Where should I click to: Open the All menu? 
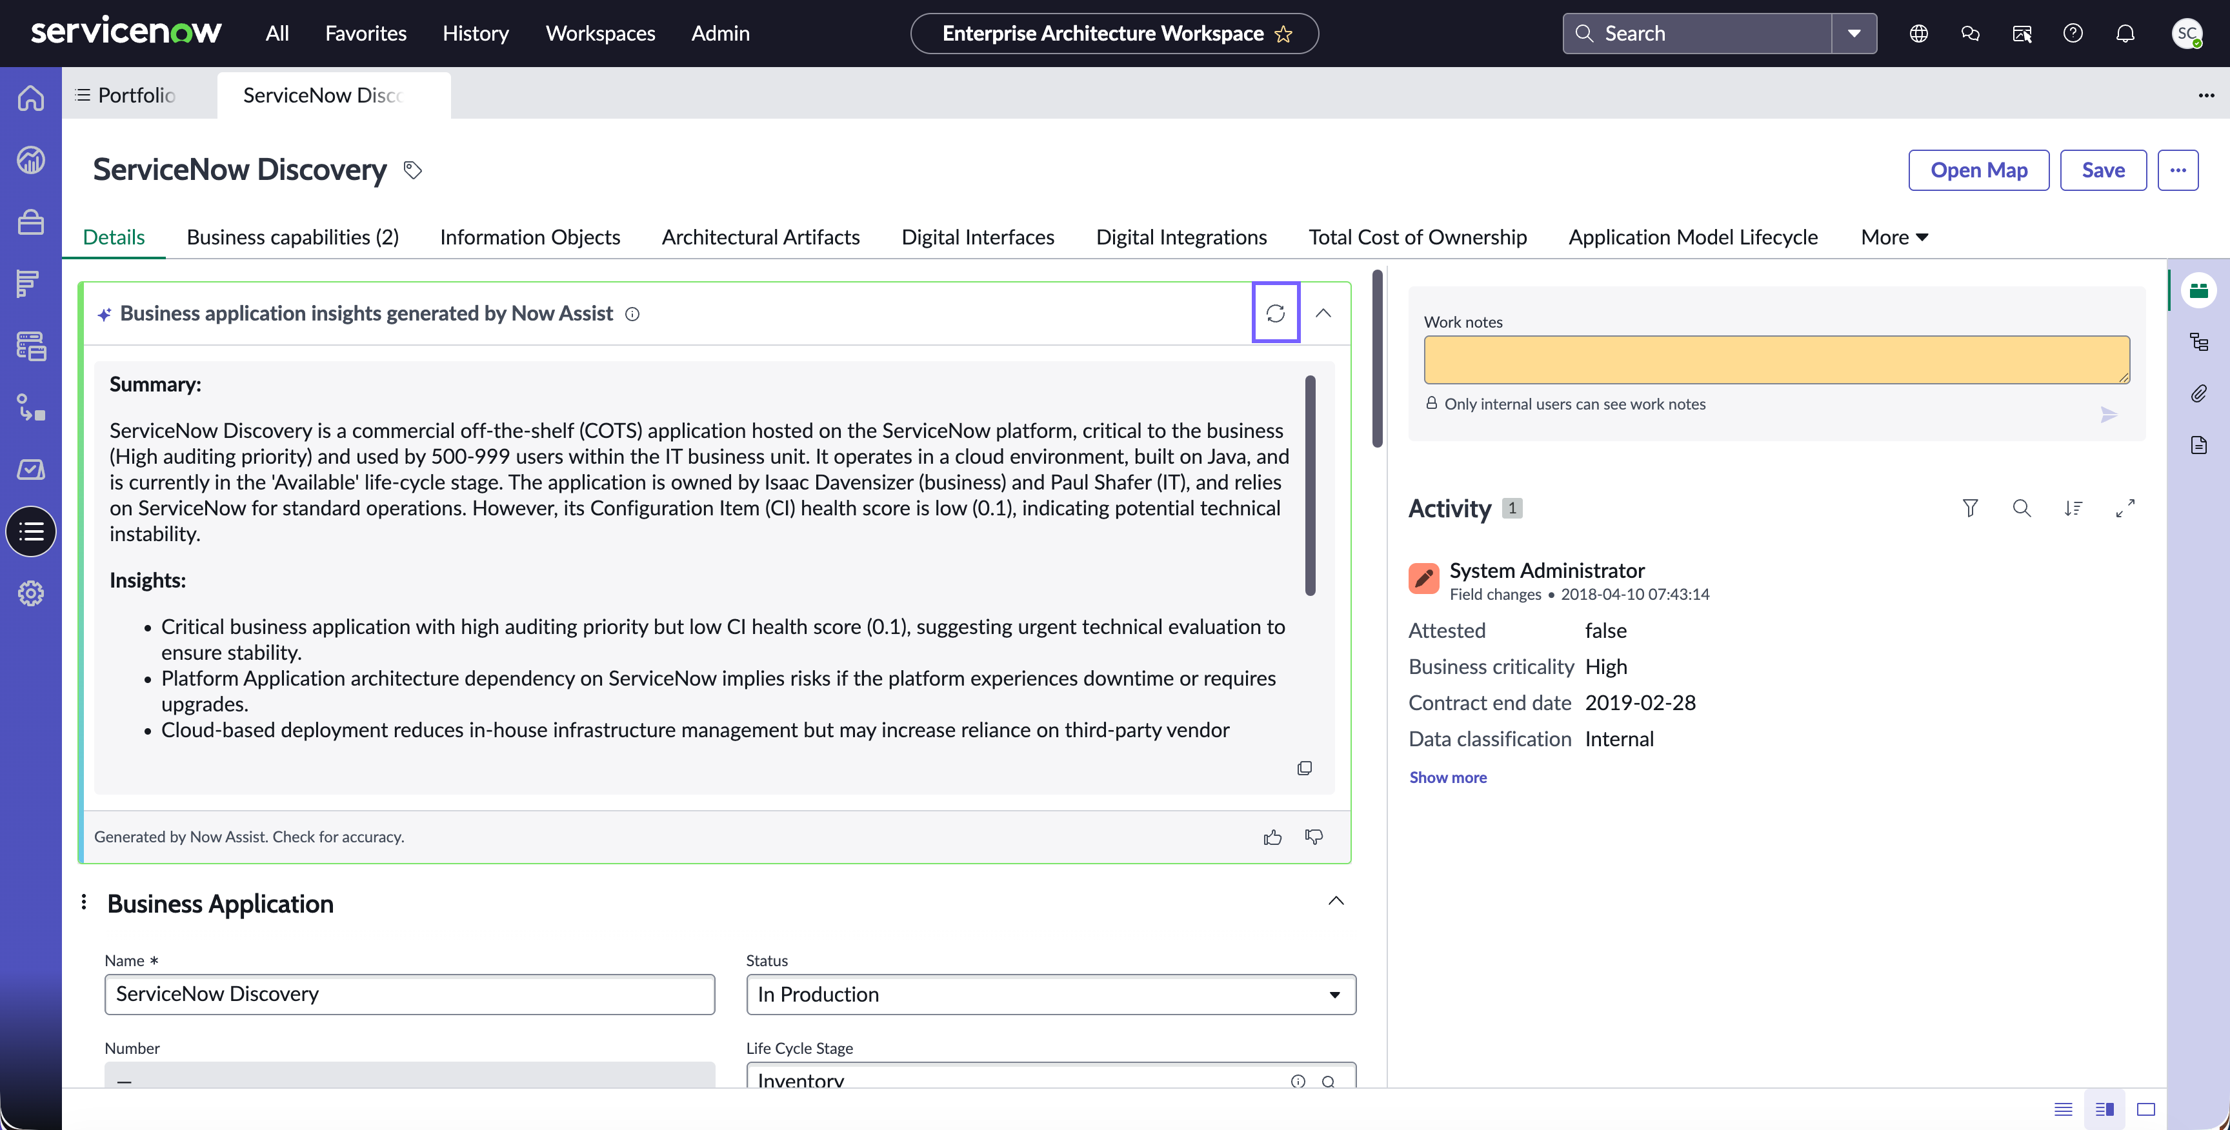click(277, 34)
